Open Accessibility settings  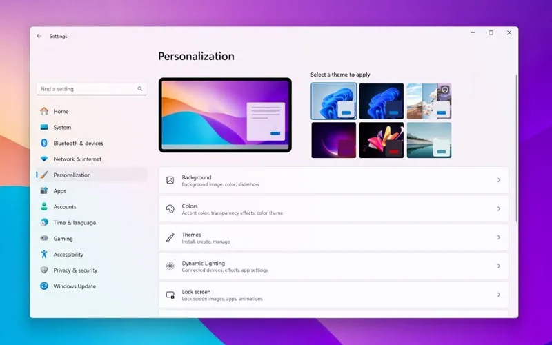tap(92, 254)
